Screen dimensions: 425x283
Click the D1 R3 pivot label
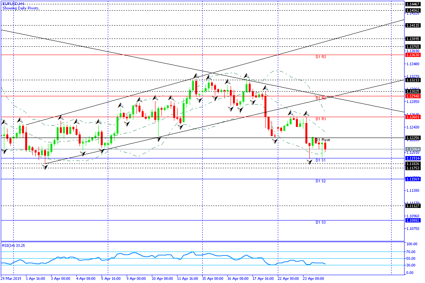click(x=321, y=57)
